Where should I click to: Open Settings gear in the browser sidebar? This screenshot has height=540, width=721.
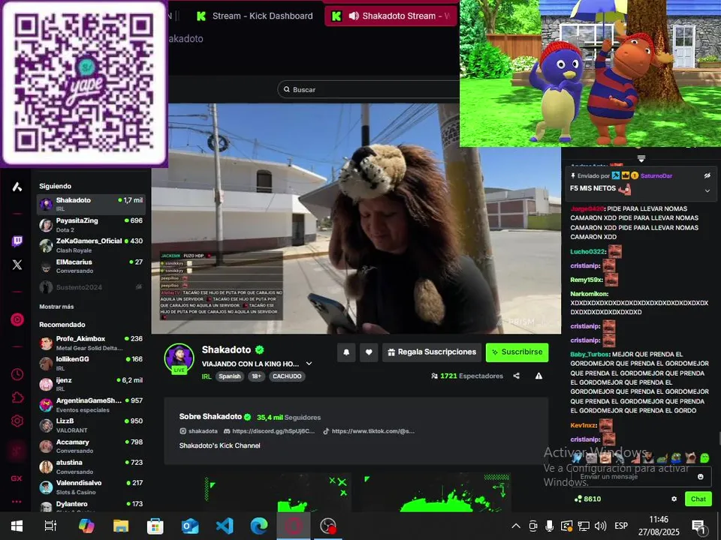tap(17, 421)
